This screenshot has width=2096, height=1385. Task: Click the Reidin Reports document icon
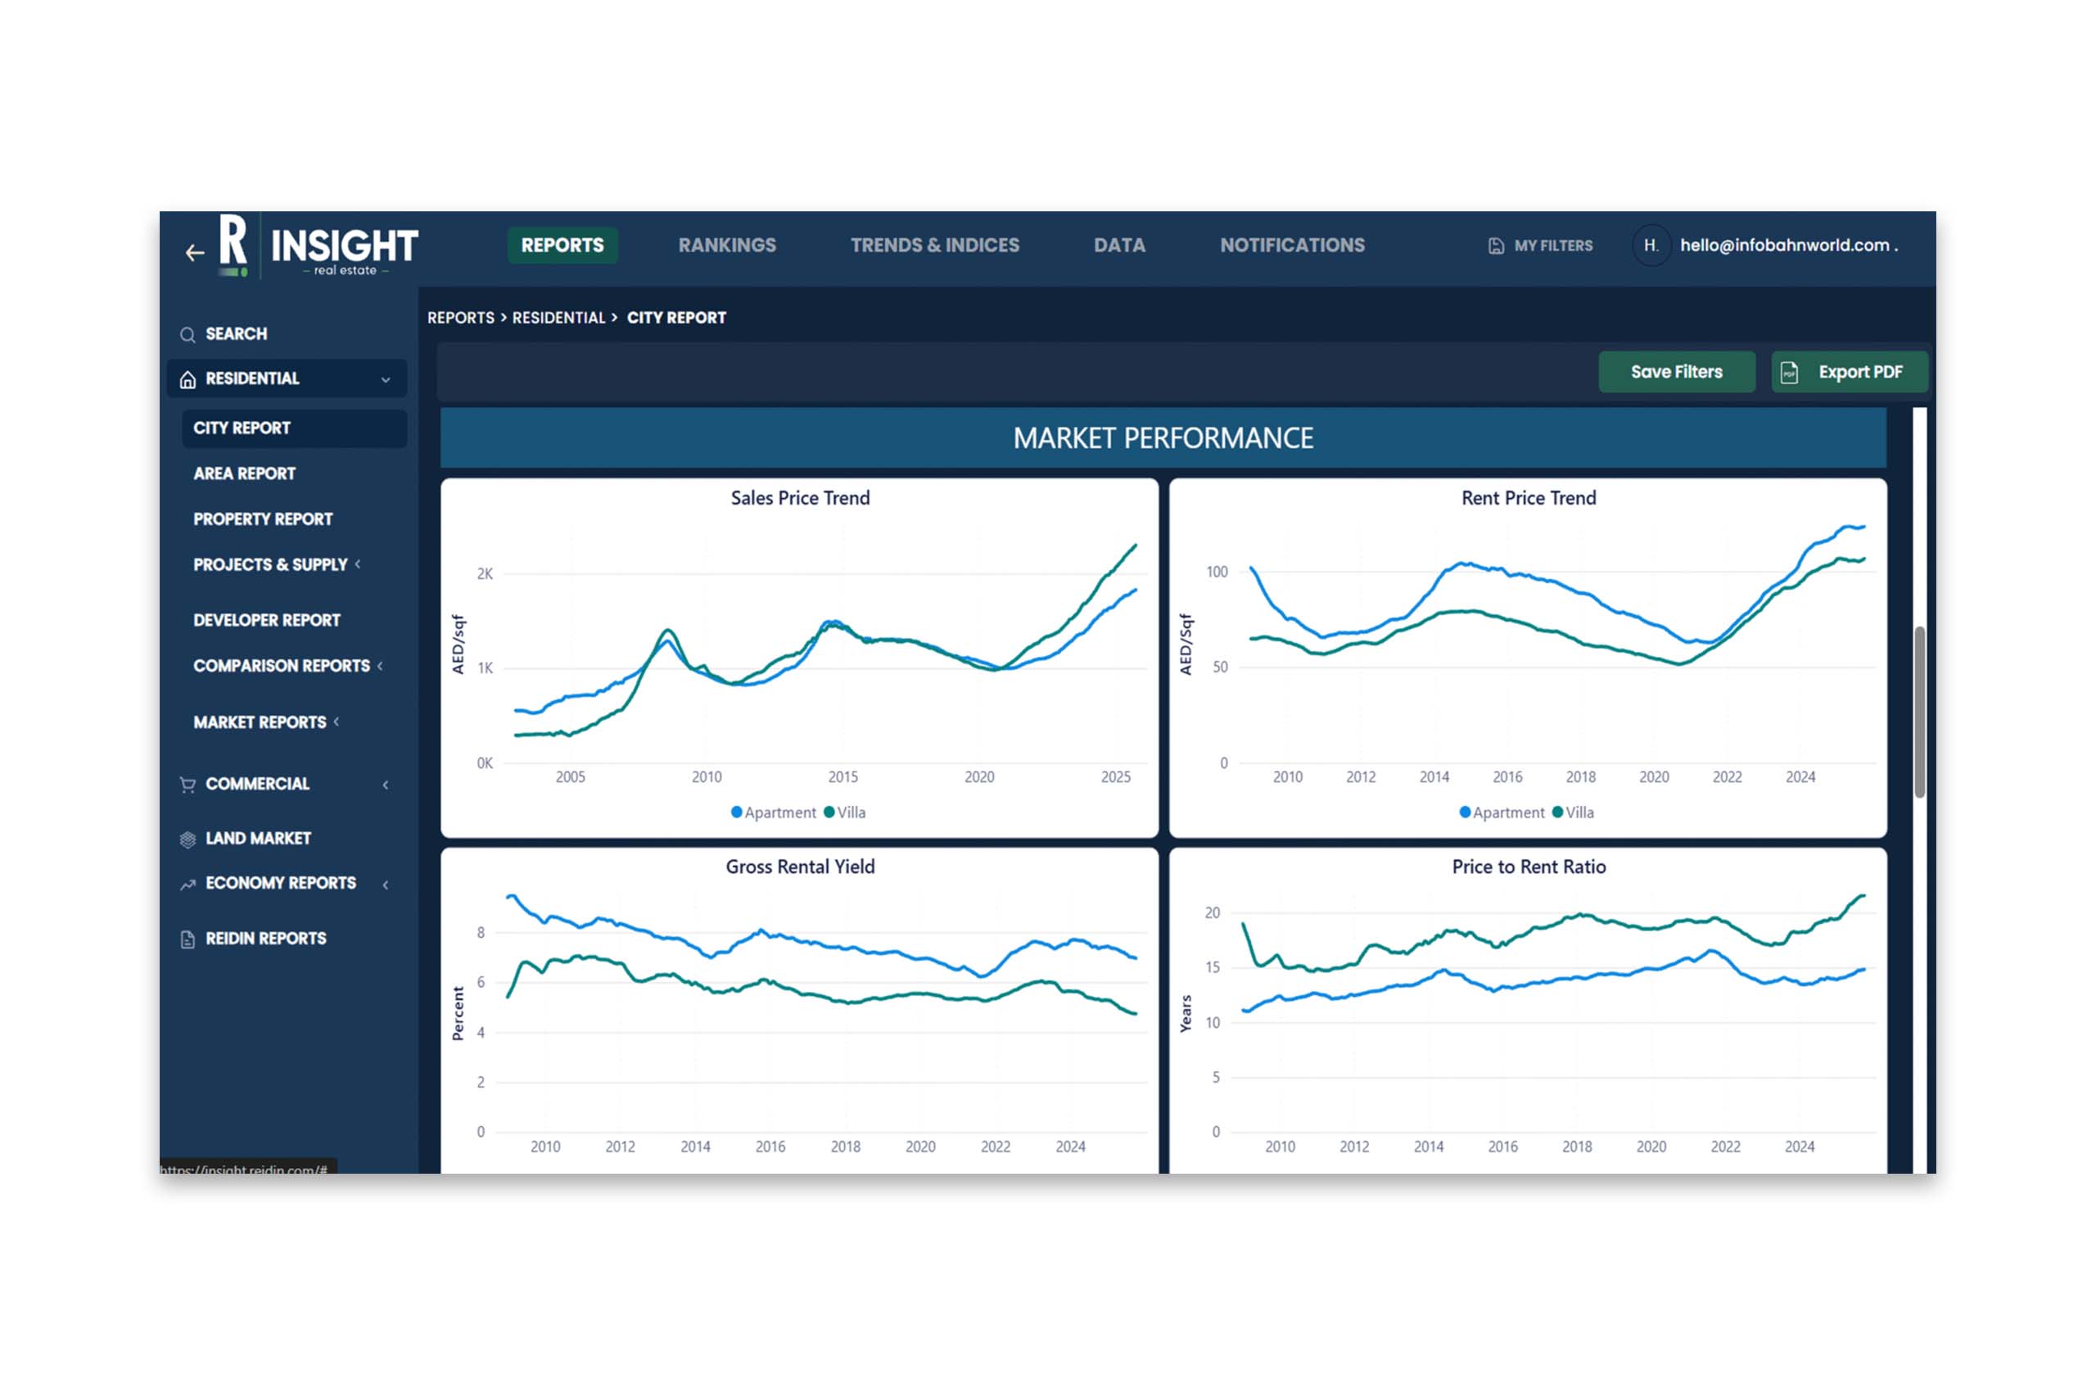(x=187, y=939)
